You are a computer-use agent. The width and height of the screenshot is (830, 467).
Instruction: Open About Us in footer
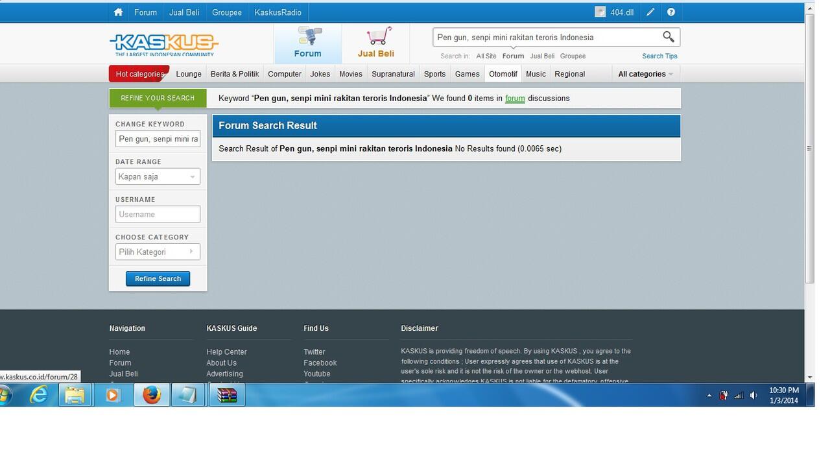coord(221,363)
